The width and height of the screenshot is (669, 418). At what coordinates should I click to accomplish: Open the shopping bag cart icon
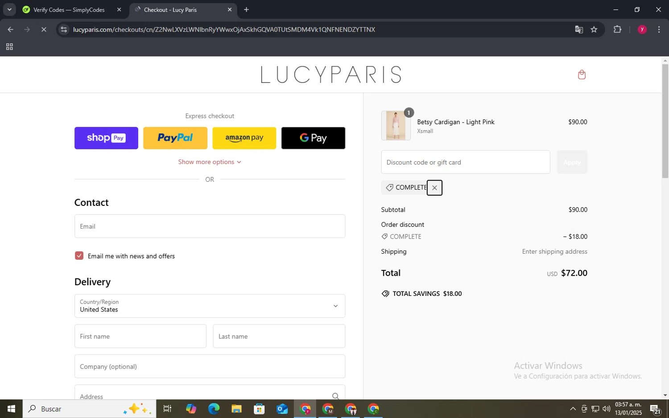click(581, 74)
